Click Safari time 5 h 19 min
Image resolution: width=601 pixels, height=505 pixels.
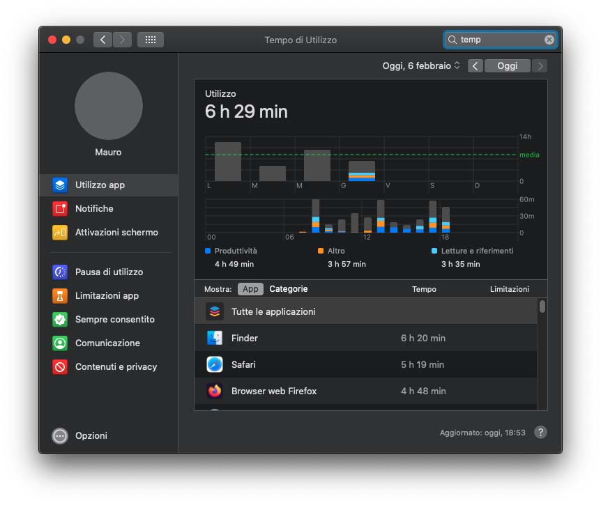tap(423, 364)
